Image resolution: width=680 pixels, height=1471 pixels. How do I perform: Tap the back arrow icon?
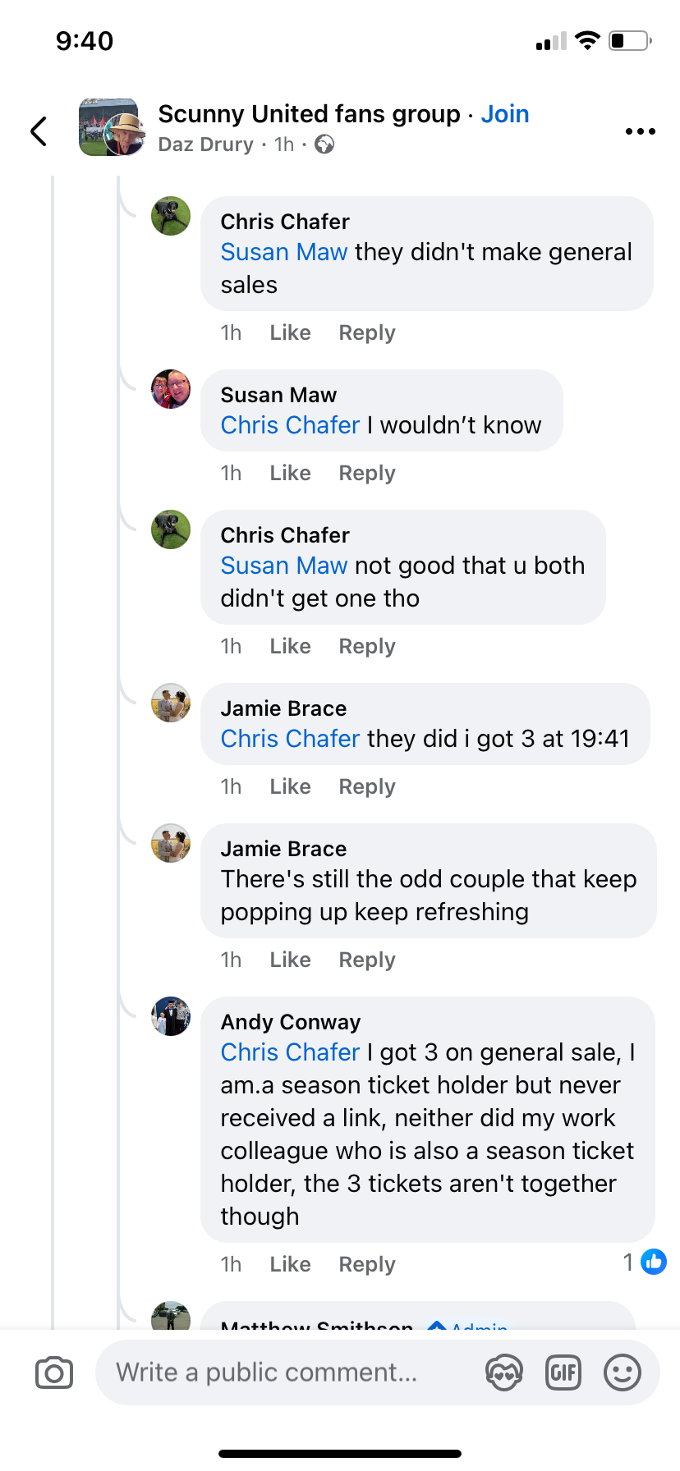pyautogui.click(x=39, y=131)
